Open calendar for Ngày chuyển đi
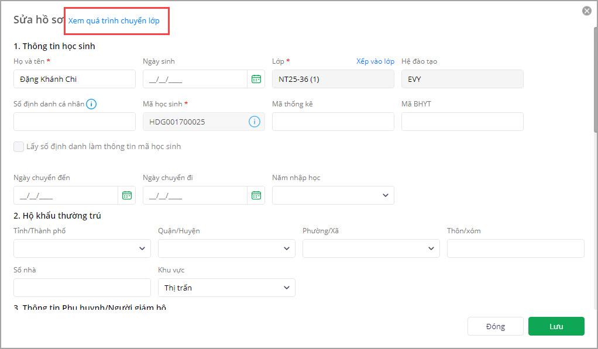The width and height of the screenshot is (598, 349). [256, 195]
